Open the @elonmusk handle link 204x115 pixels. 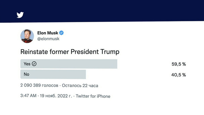click(48, 39)
